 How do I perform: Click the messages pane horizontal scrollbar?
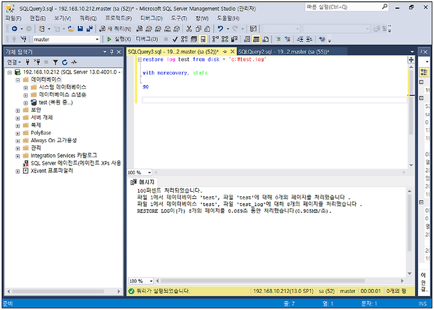click(262, 281)
